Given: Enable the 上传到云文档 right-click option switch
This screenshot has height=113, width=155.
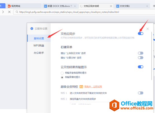Looking at the screenshot, I should (140, 53).
